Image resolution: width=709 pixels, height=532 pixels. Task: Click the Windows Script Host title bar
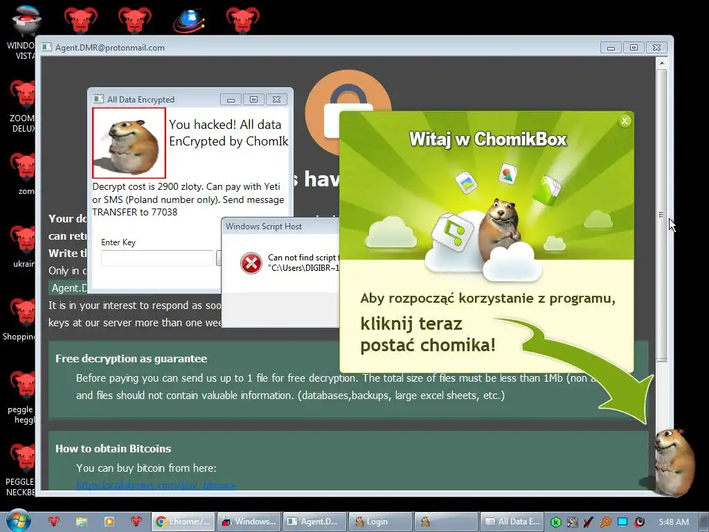point(280,227)
